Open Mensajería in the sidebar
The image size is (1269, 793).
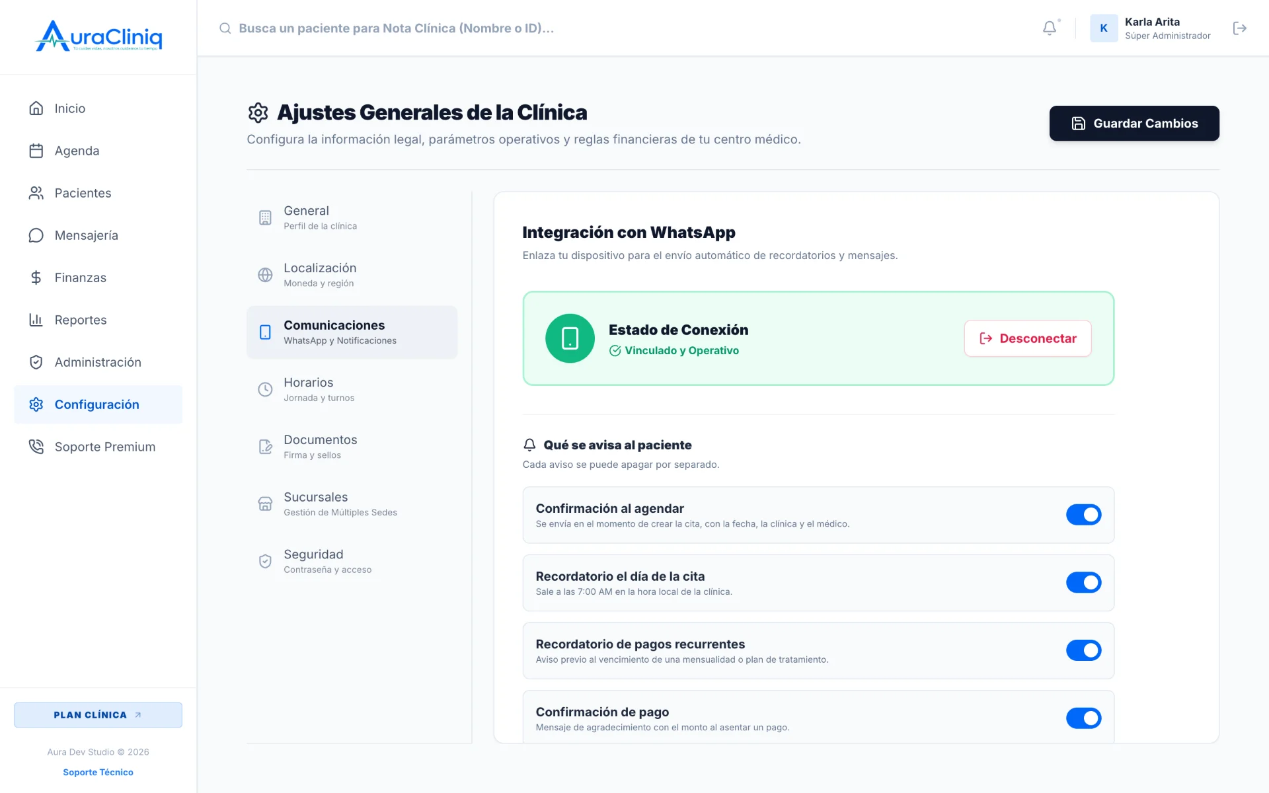pos(98,235)
